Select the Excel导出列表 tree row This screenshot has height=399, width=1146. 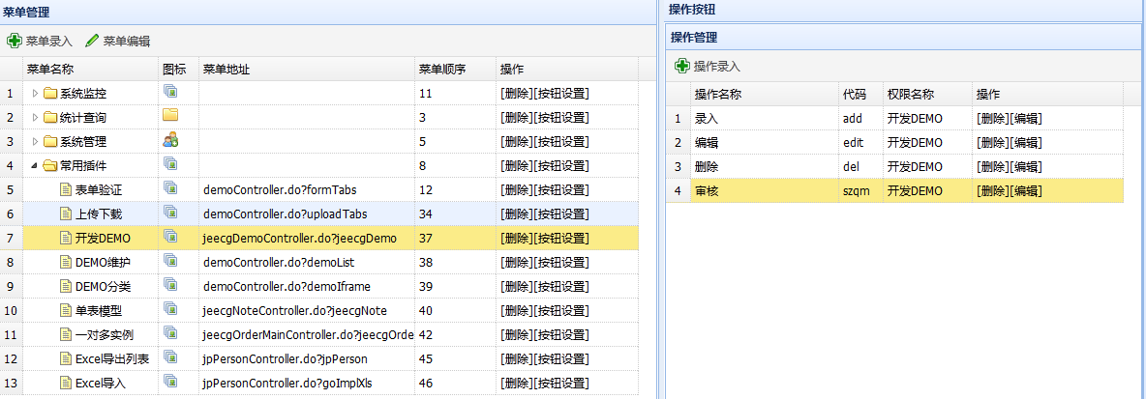point(319,358)
